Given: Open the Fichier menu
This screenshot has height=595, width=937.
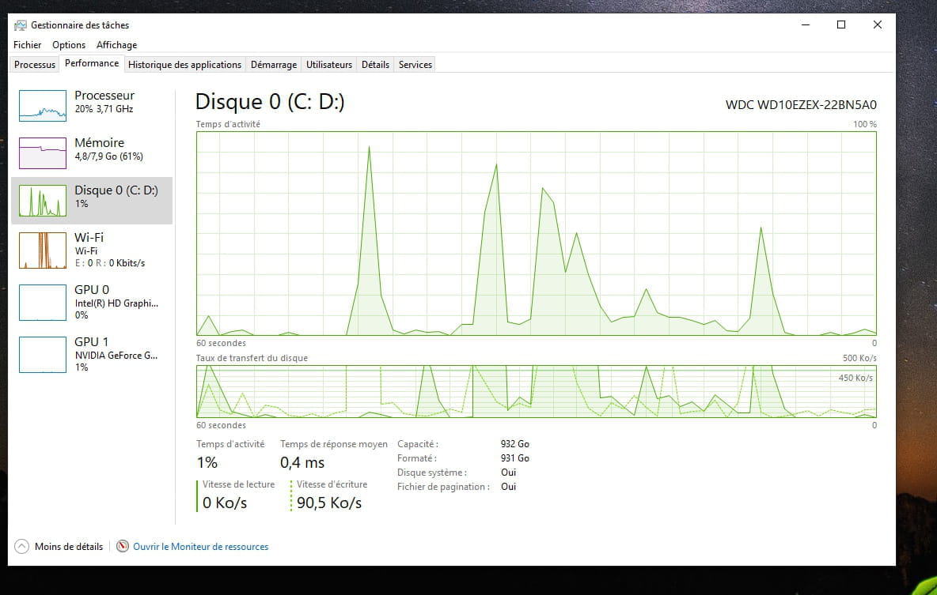Looking at the screenshot, I should point(28,45).
